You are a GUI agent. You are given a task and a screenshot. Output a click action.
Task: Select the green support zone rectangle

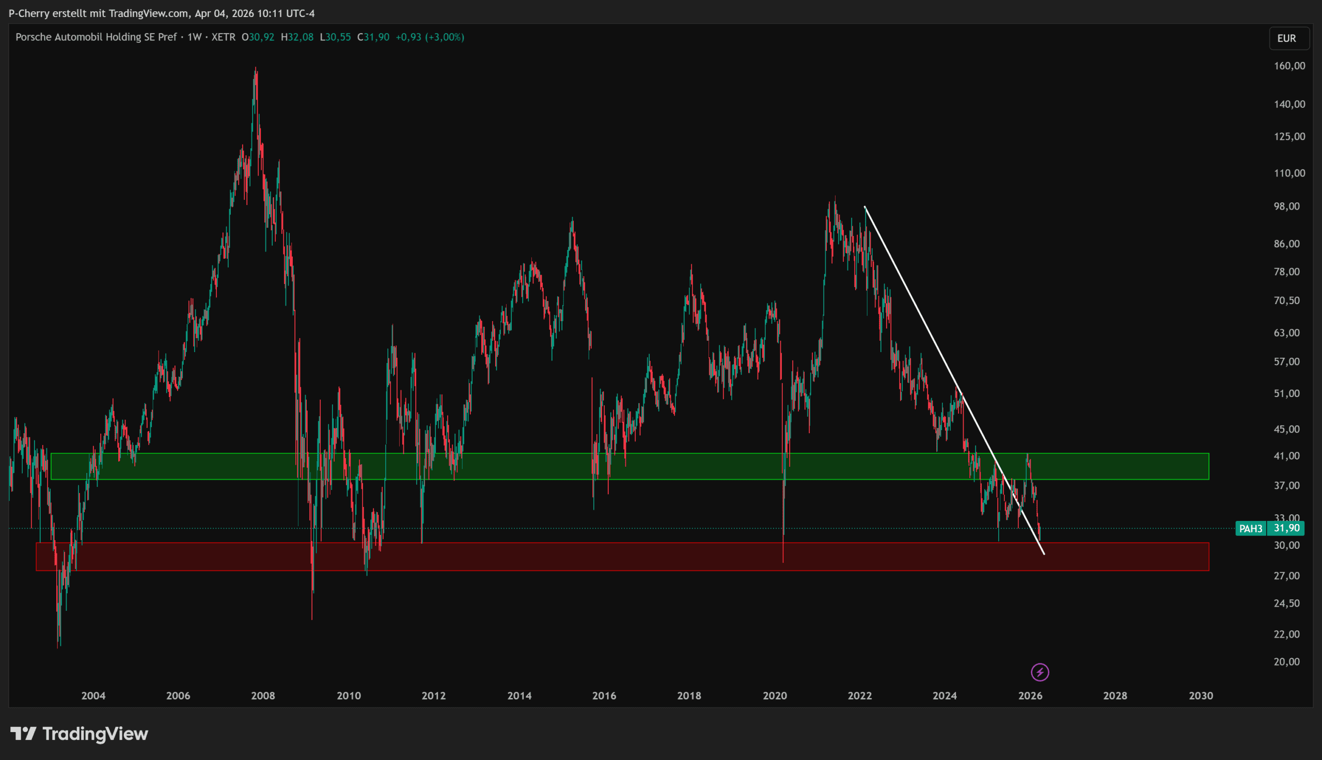pyautogui.click(x=522, y=466)
